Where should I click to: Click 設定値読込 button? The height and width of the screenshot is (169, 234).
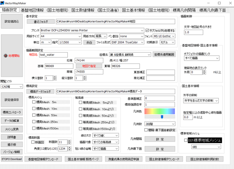(x=12, y=21)
